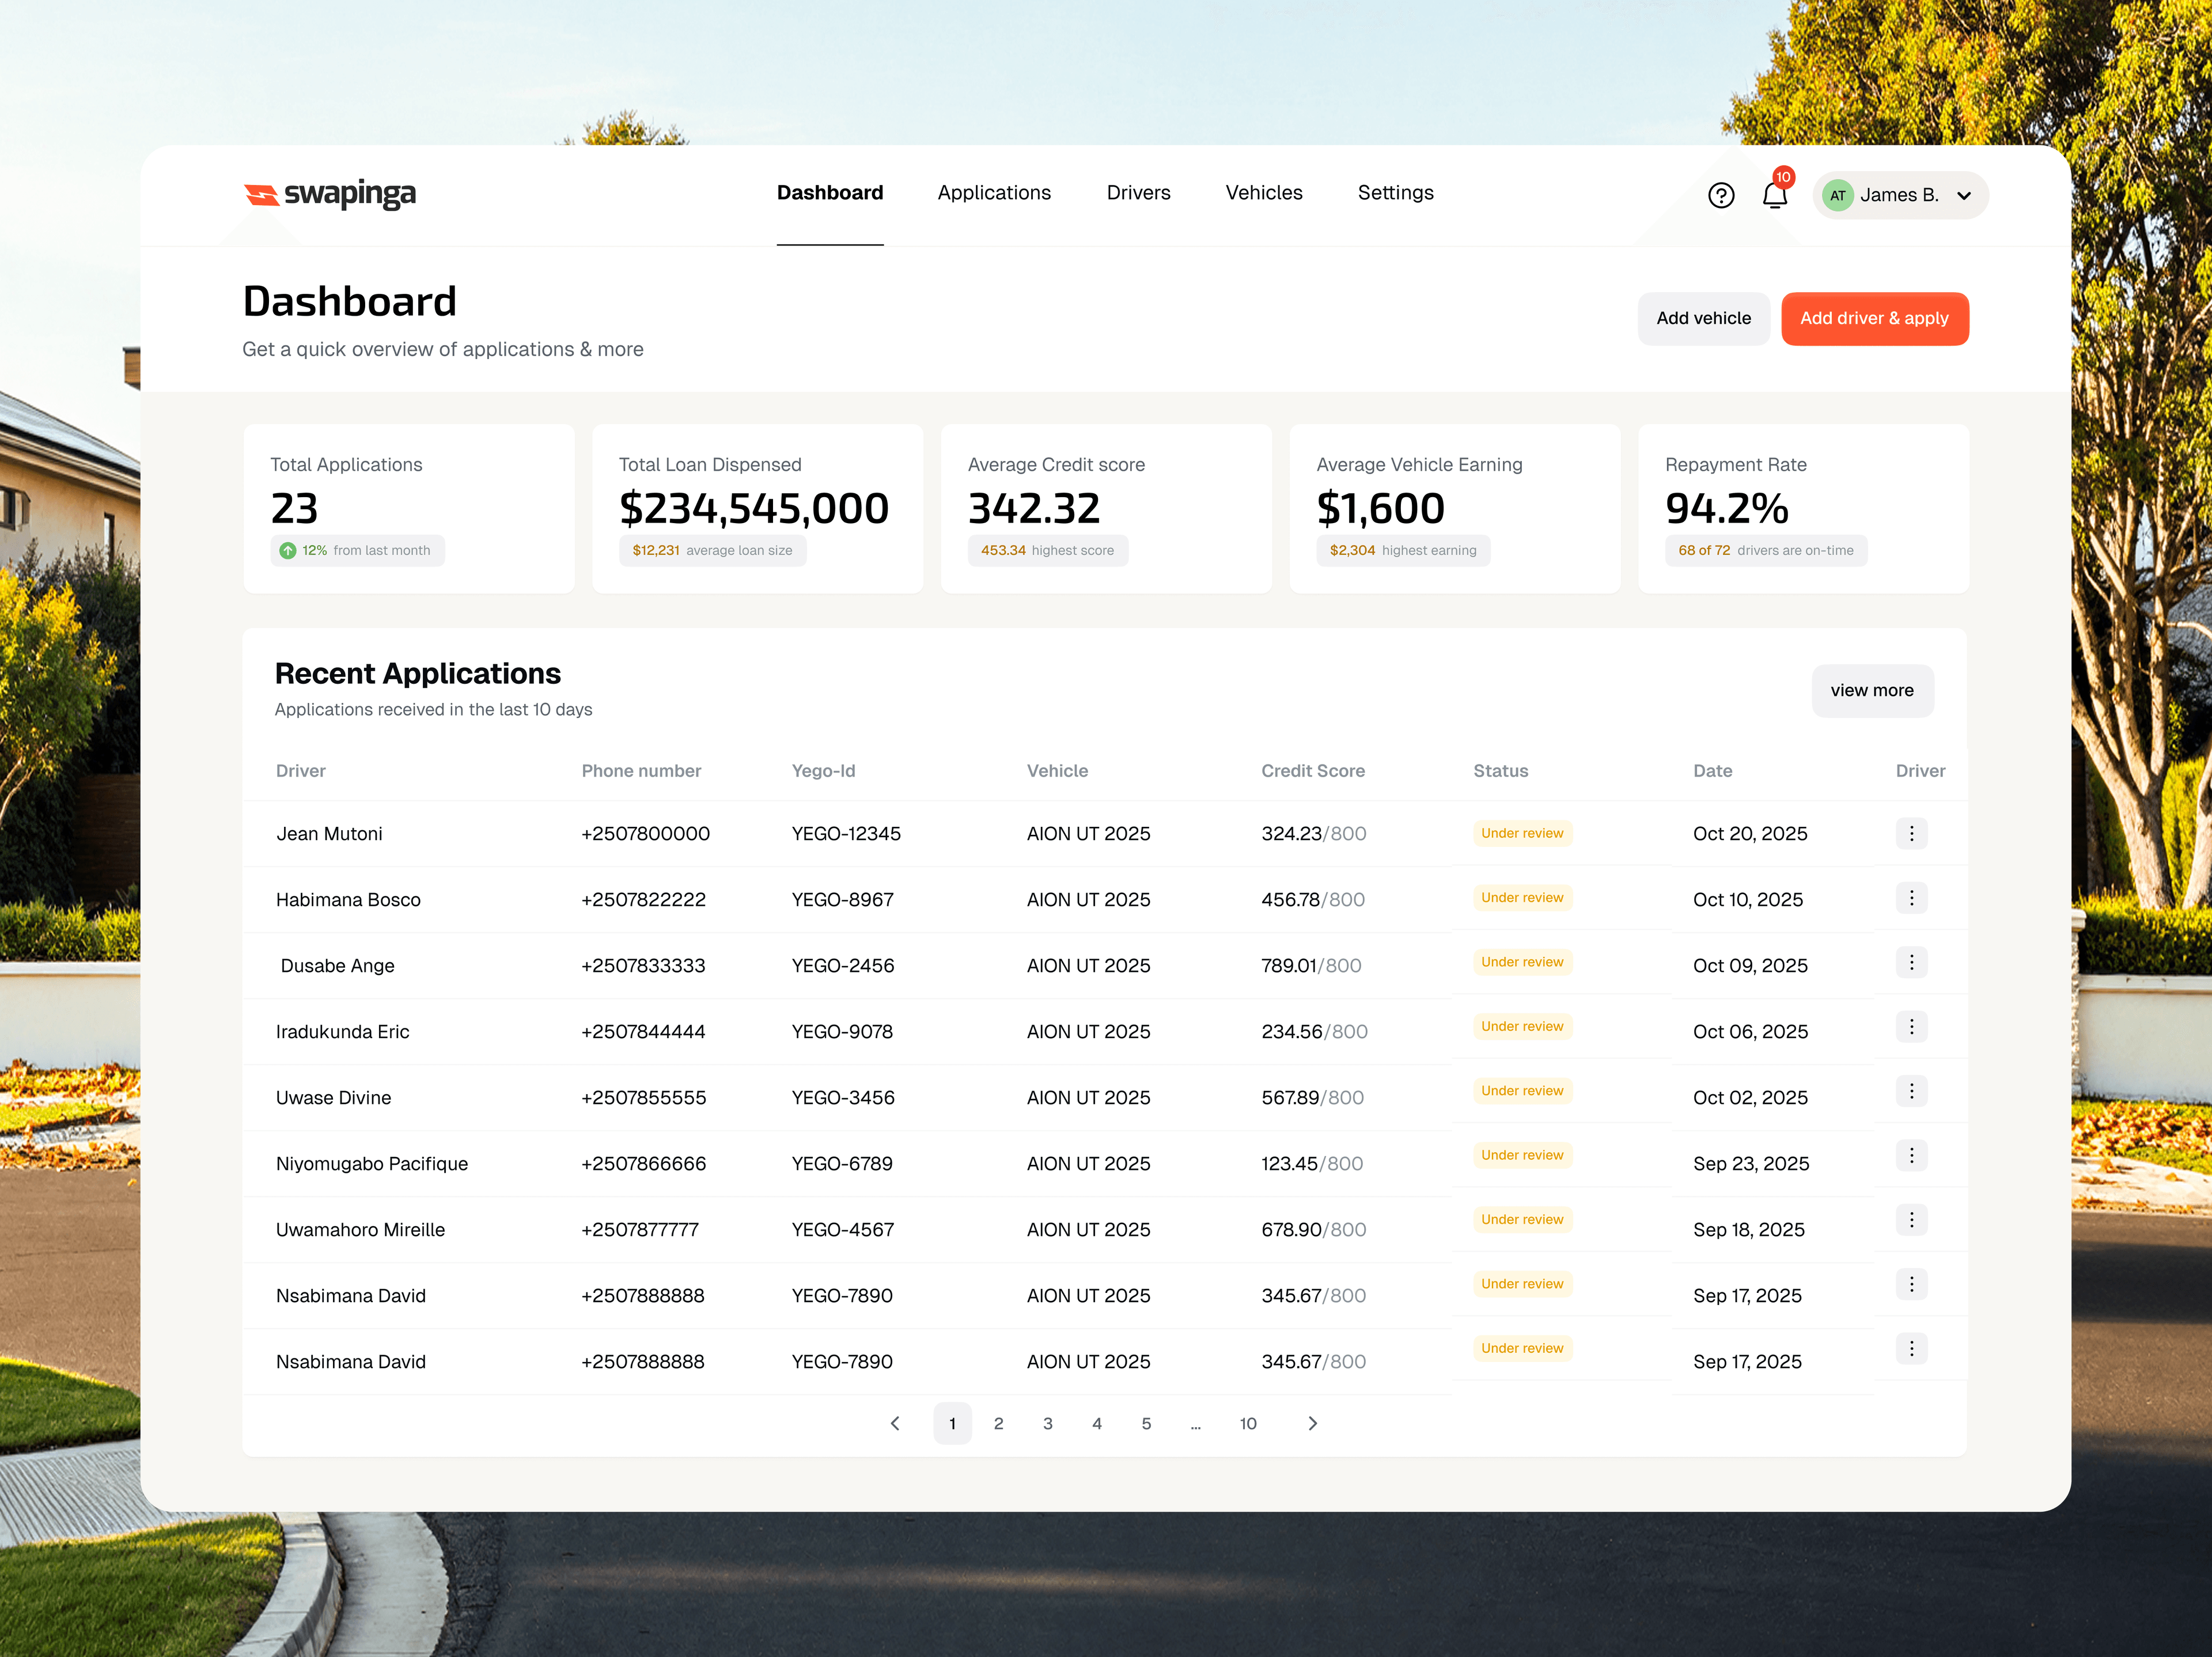2212x1657 pixels.
Task: Click the swapinga logo
Action: [x=330, y=194]
